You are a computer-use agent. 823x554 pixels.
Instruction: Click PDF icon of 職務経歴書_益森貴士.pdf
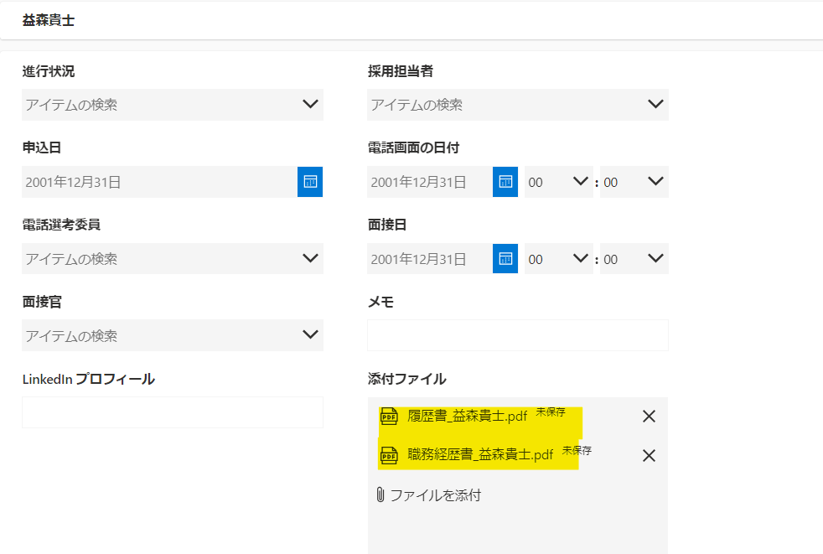pyautogui.click(x=389, y=455)
